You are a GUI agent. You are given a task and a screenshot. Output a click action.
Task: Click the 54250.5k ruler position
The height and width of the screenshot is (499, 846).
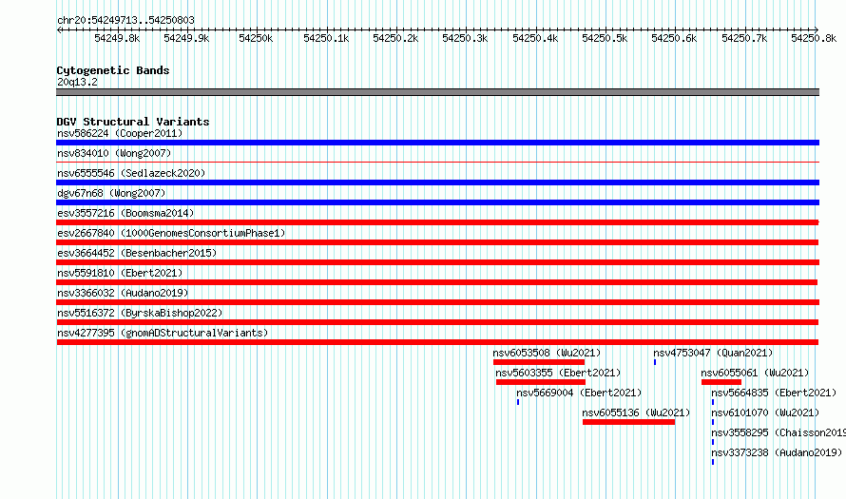click(x=605, y=38)
